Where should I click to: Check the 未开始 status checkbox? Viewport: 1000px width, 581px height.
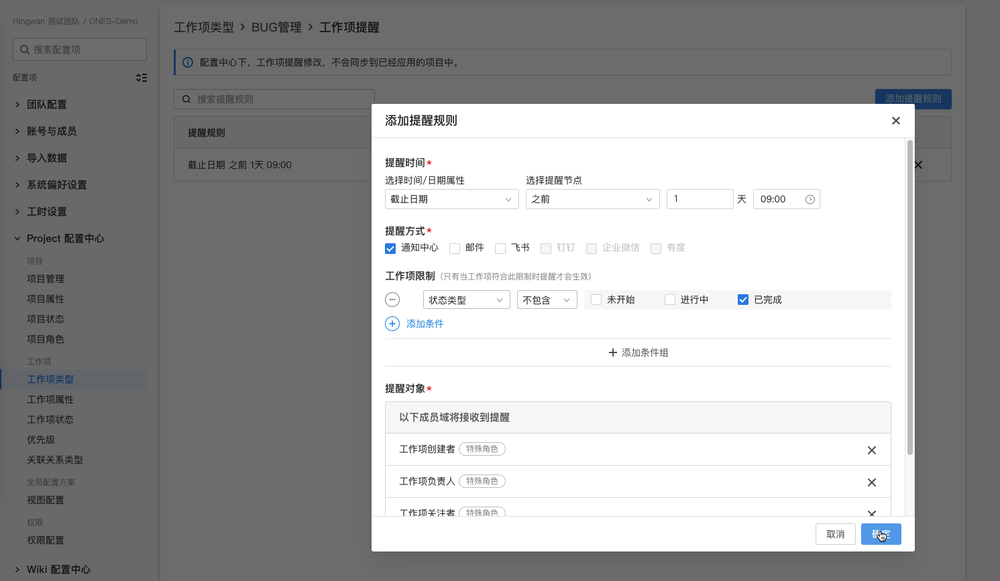[596, 300]
